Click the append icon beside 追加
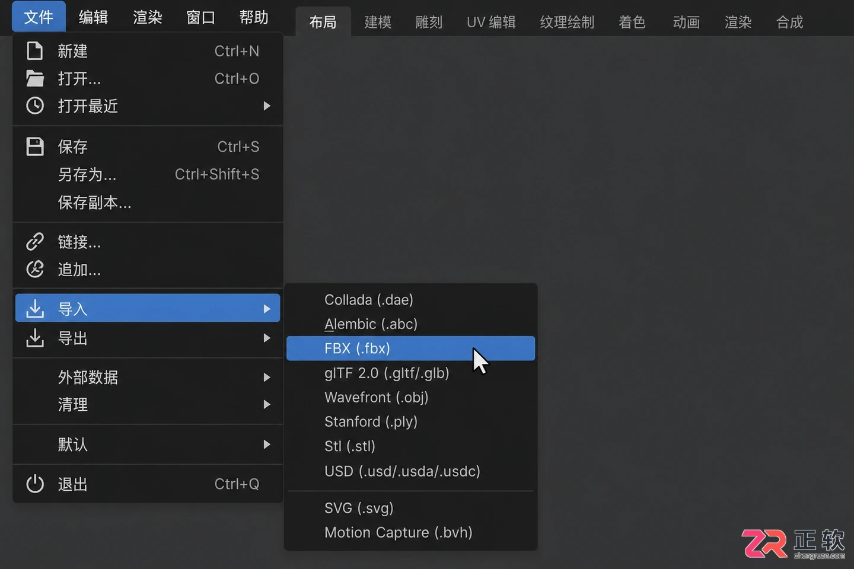 tap(35, 269)
